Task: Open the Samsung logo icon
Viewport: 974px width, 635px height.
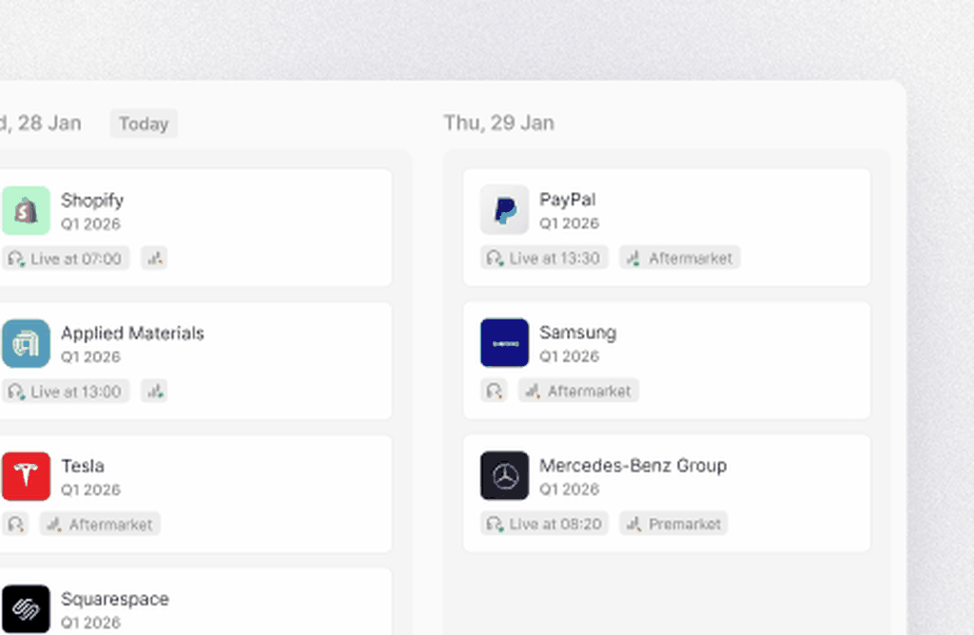Action: [x=504, y=342]
